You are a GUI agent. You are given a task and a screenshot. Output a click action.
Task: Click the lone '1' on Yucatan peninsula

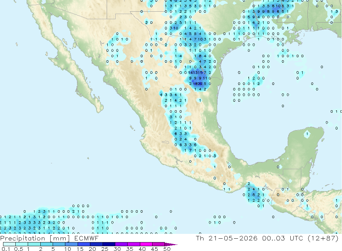coord(307,134)
